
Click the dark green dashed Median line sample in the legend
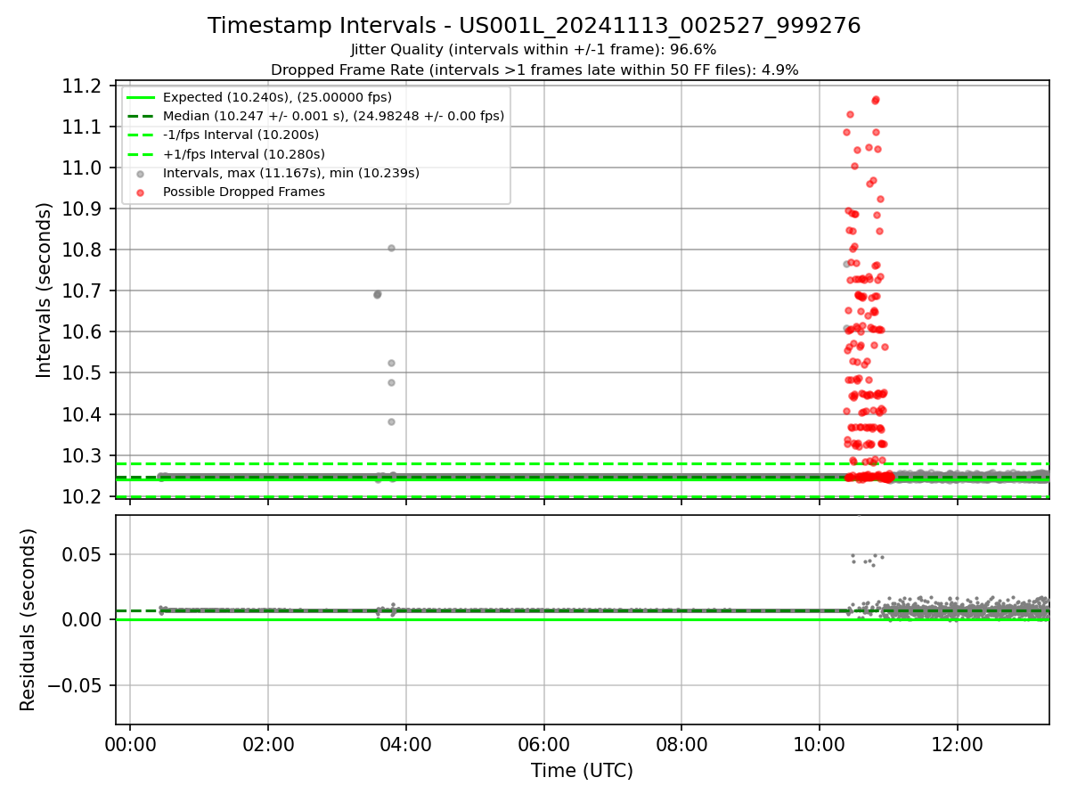tap(141, 116)
